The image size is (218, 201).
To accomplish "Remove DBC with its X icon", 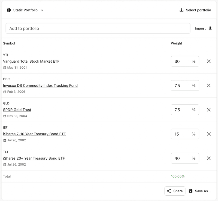I will (209, 86).
